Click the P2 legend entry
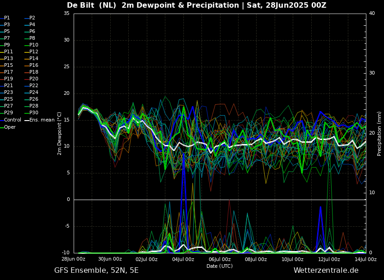The width and height of the screenshot is (384, 280). 30,18
